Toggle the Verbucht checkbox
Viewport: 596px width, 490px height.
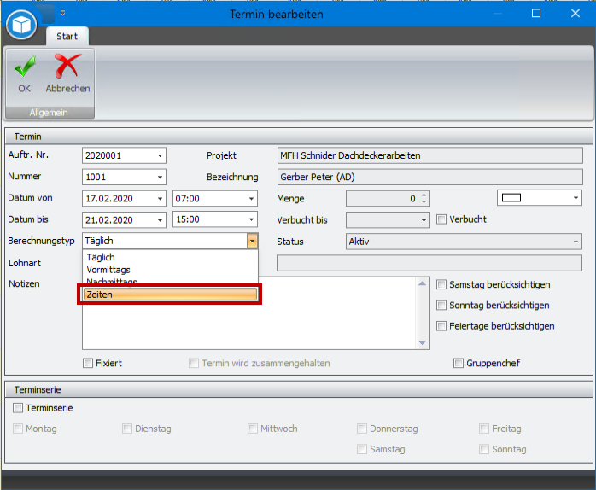click(441, 219)
